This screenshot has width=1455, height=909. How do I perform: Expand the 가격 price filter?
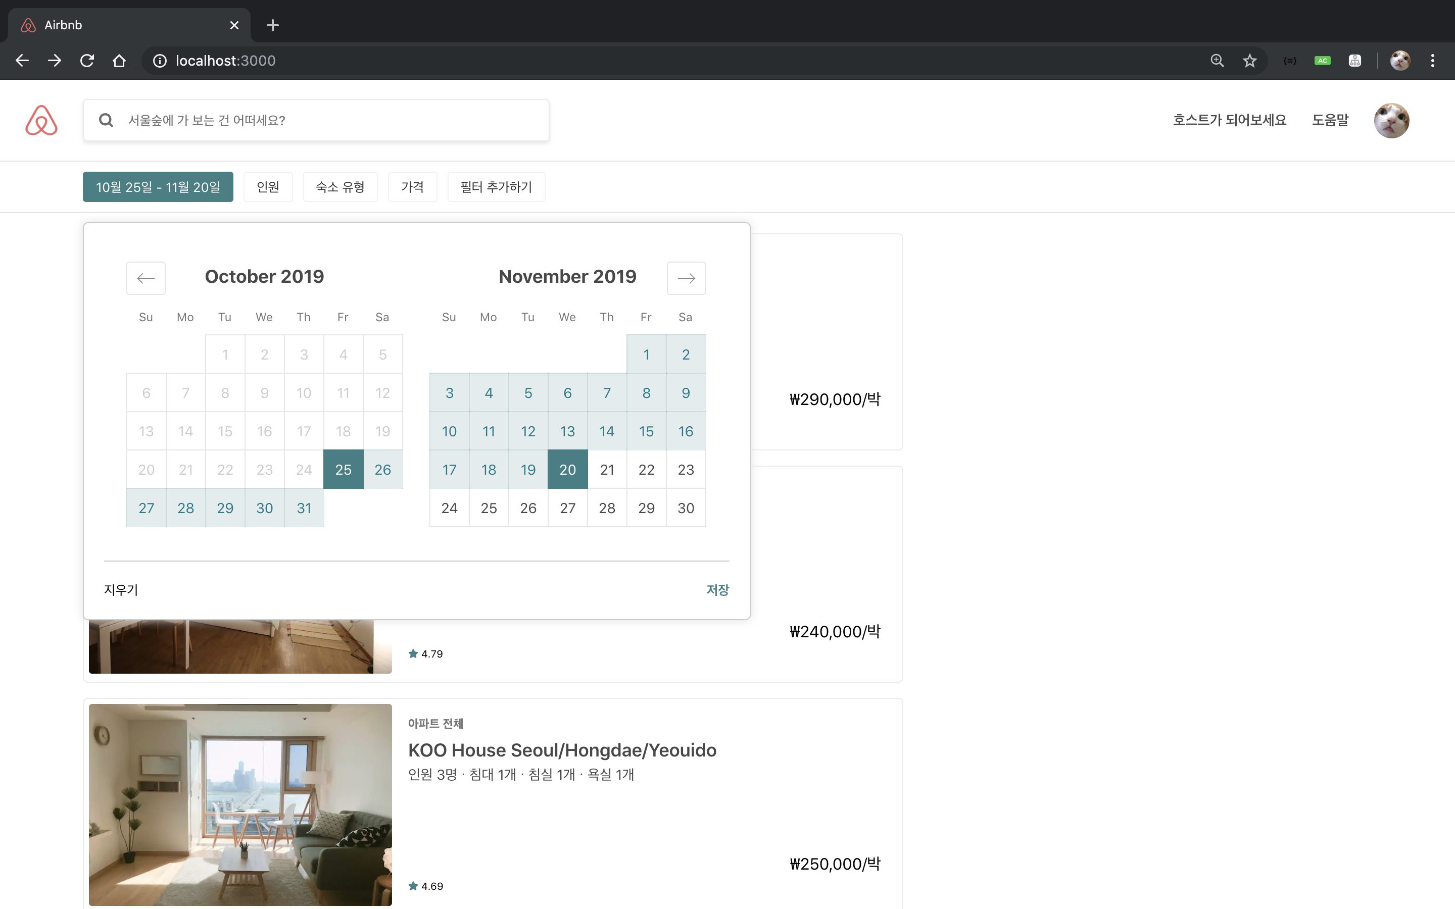412,187
